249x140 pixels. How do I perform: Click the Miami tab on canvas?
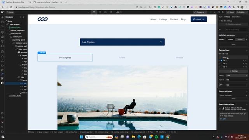click(x=122, y=58)
